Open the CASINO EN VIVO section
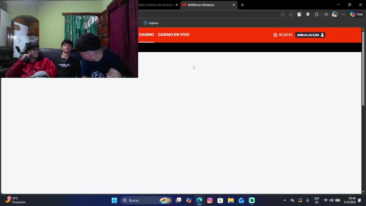This screenshot has width=366, height=206. [174, 35]
